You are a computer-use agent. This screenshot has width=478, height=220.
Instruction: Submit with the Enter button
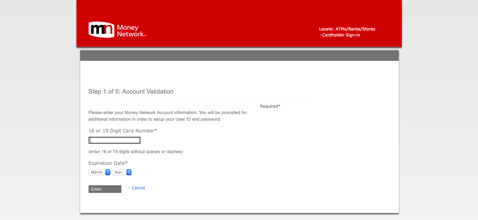[105, 189]
